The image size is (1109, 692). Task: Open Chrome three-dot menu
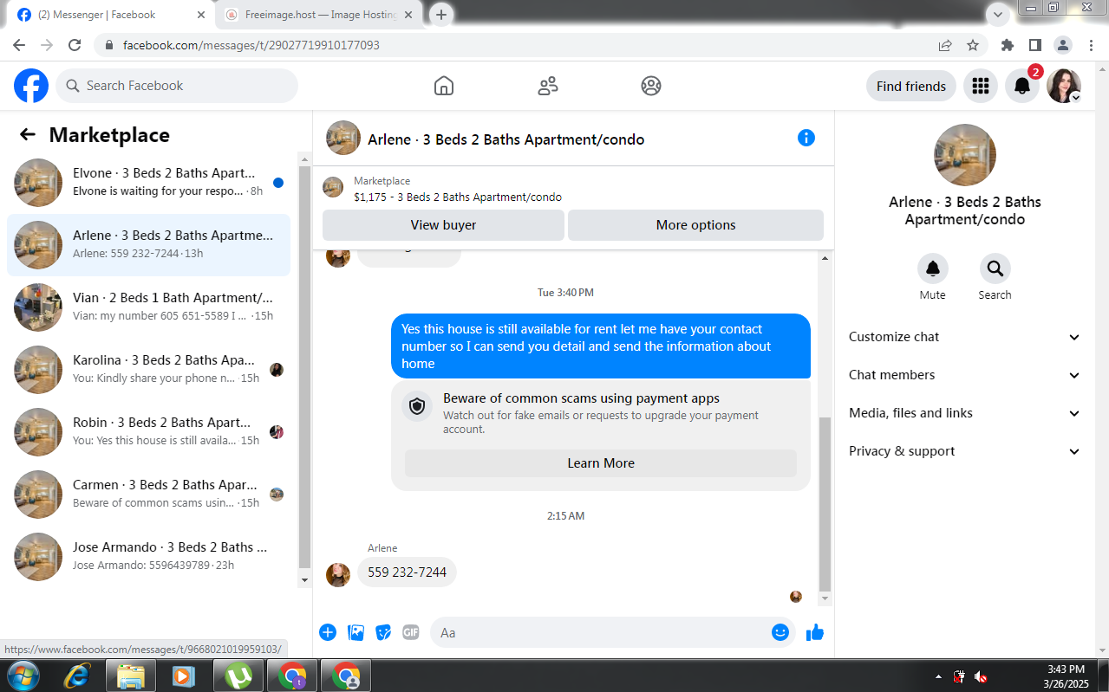tap(1090, 45)
